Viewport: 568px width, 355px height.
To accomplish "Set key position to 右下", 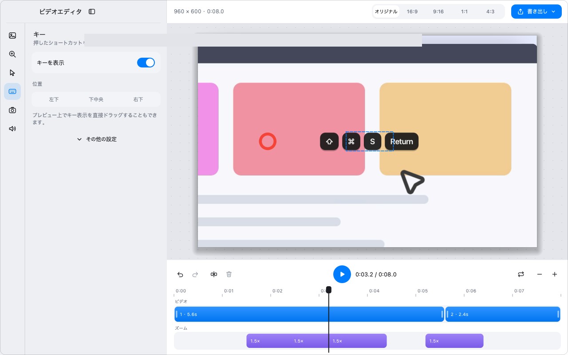I will (138, 99).
